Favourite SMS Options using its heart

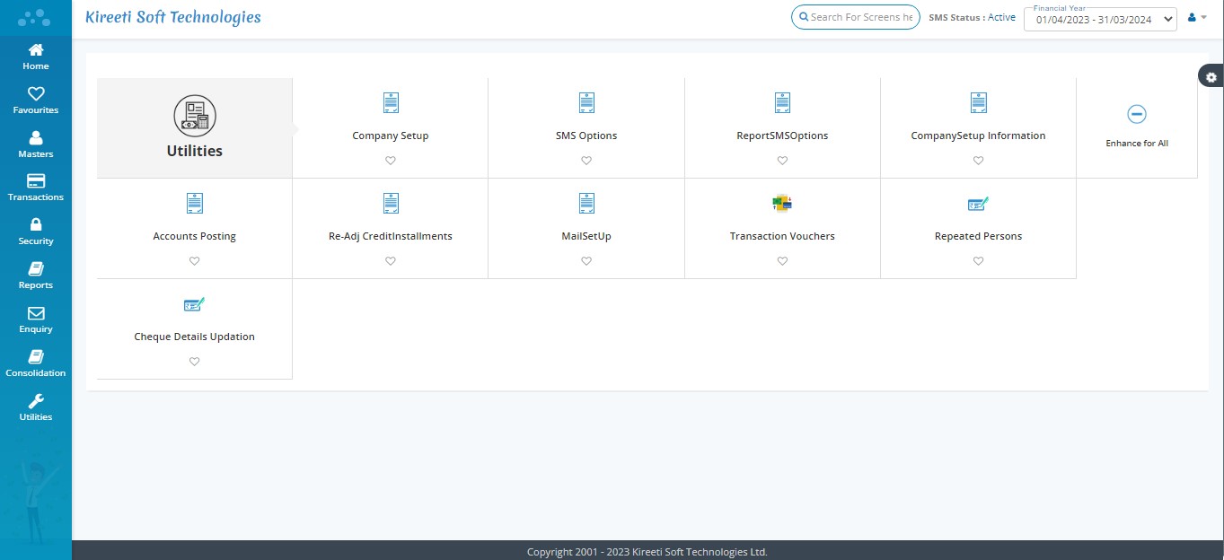pos(586,161)
